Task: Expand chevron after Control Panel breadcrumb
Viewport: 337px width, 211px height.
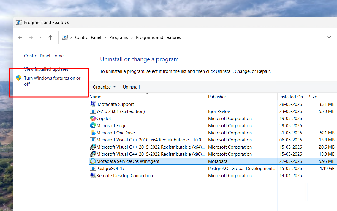Action: [x=105, y=37]
